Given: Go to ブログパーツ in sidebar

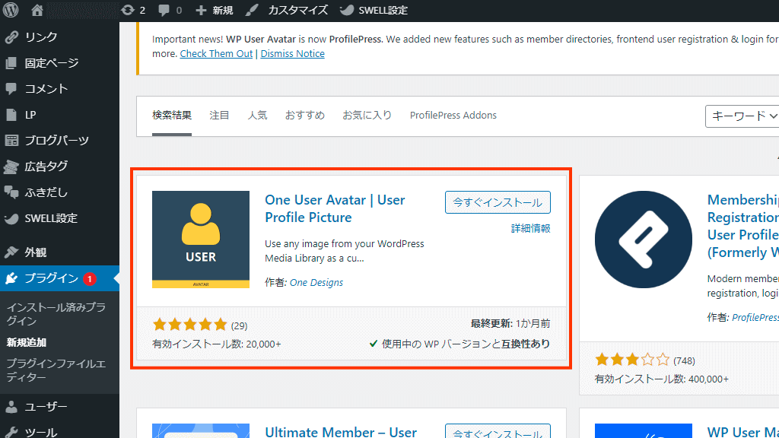Looking at the screenshot, I should 56,141.
